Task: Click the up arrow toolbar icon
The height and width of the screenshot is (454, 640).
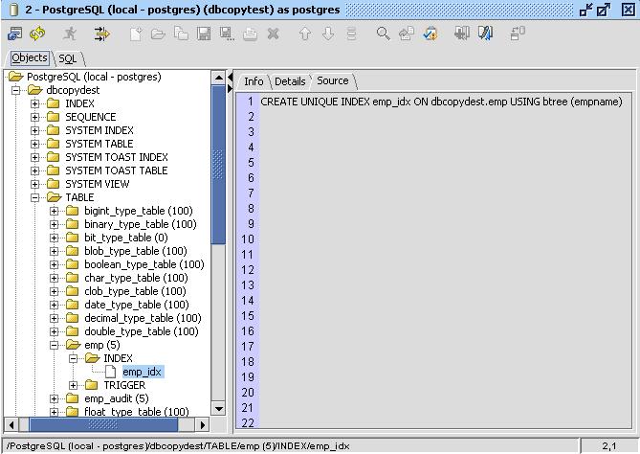Action: point(305,34)
